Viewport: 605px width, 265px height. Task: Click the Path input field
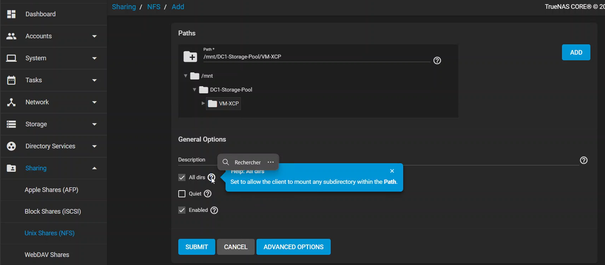pyautogui.click(x=316, y=57)
